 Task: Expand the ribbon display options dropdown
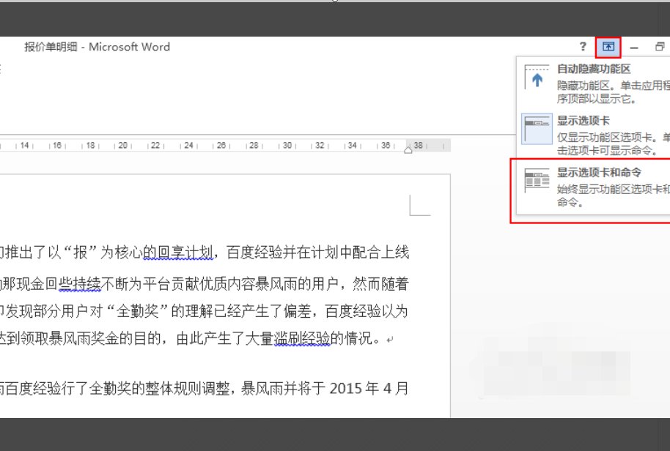pyautogui.click(x=608, y=47)
